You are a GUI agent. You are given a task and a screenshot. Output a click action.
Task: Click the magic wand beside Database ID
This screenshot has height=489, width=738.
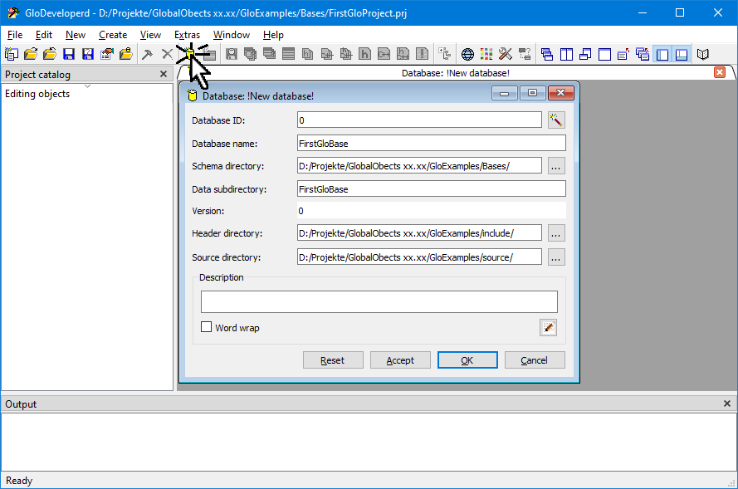point(556,120)
